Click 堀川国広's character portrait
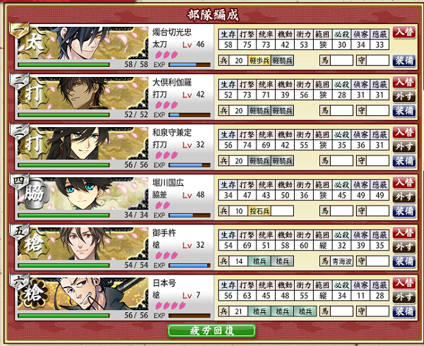The width and height of the screenshot is (424, 346). click(x=83, y=193)
